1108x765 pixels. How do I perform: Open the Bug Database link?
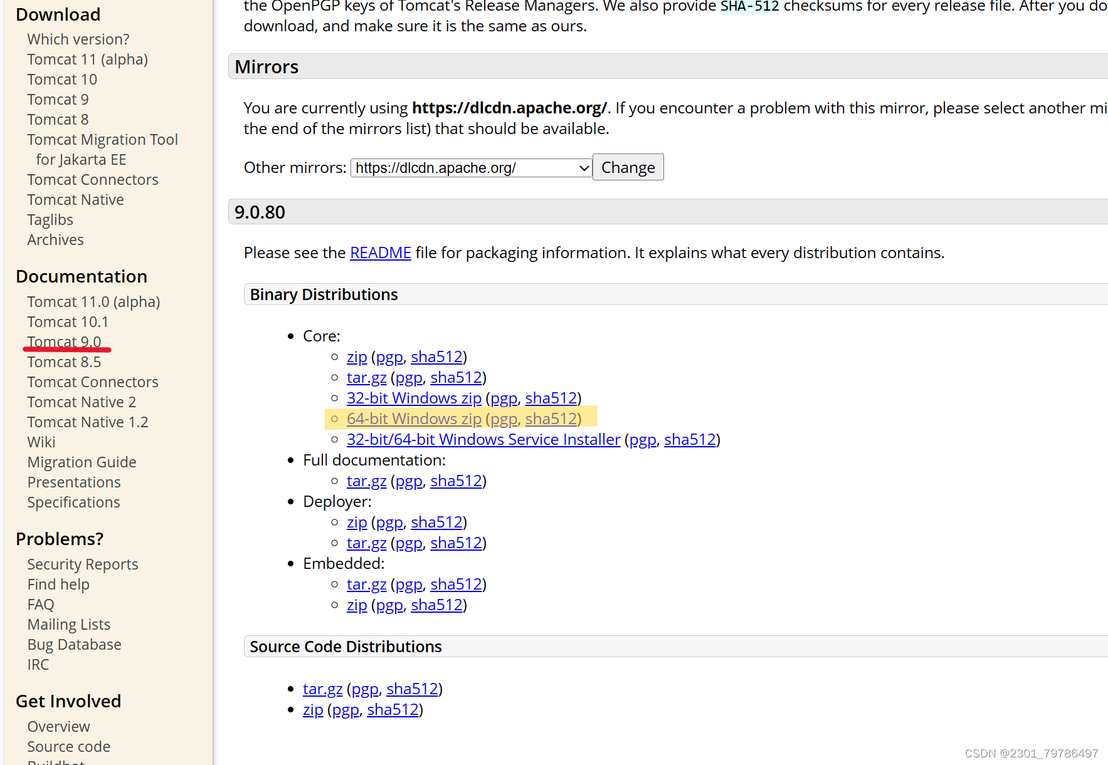pyautogui.click(x=74, y=644)
